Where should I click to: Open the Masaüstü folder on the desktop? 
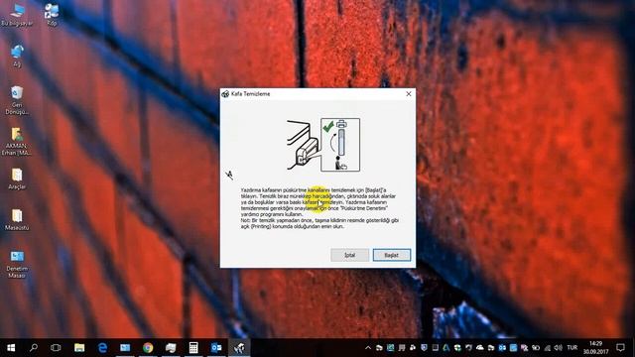(17, 220)
